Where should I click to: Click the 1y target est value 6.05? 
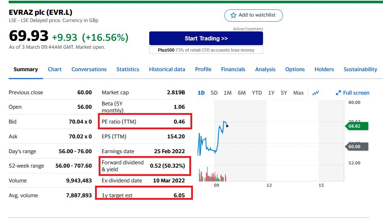[x=179, y=195]
